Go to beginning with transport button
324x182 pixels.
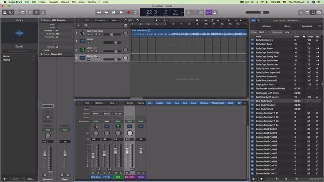pos(113,12)
